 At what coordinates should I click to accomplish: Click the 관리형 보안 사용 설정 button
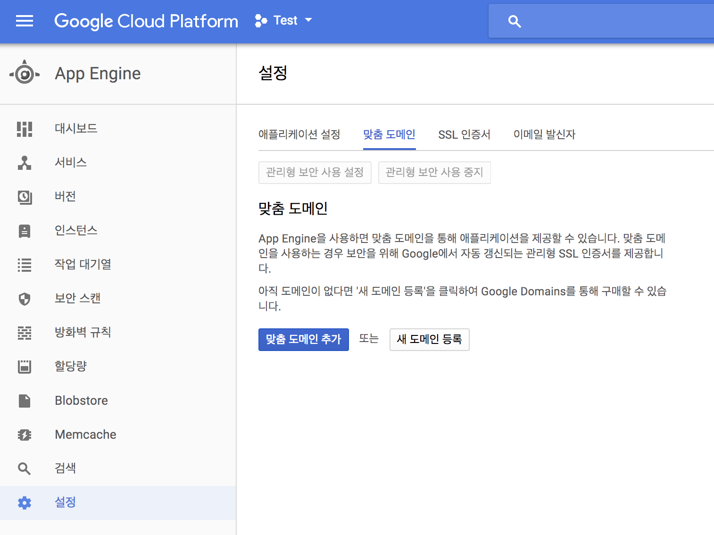pyautogui.click(x=315, y=173)
